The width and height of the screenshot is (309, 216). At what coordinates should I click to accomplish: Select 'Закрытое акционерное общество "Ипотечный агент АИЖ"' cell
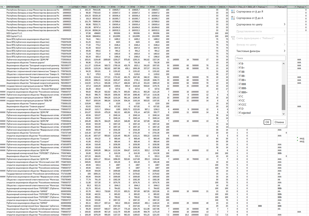pos(33,162)
